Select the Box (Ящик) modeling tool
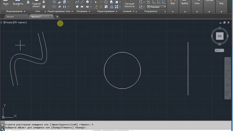Screen dimensions: 233x131 point(6,3)
